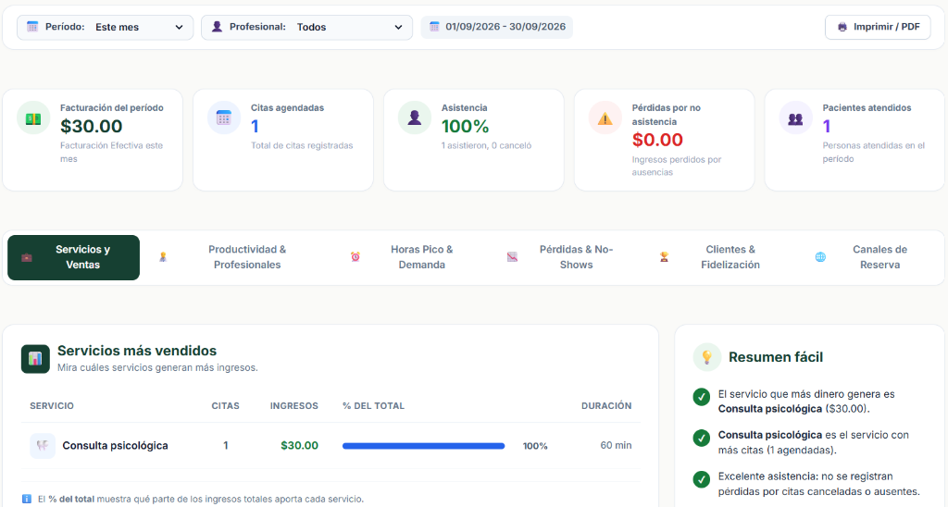Click the Consulta psicológica row name
The image size is (948, 507).
point(115,446)
